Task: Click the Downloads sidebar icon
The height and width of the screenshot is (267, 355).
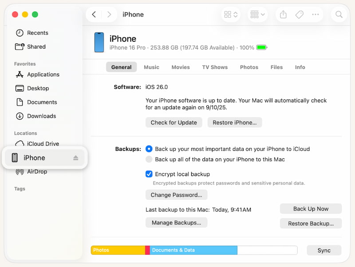Action: pyautogui.click(x=20, y=116)
